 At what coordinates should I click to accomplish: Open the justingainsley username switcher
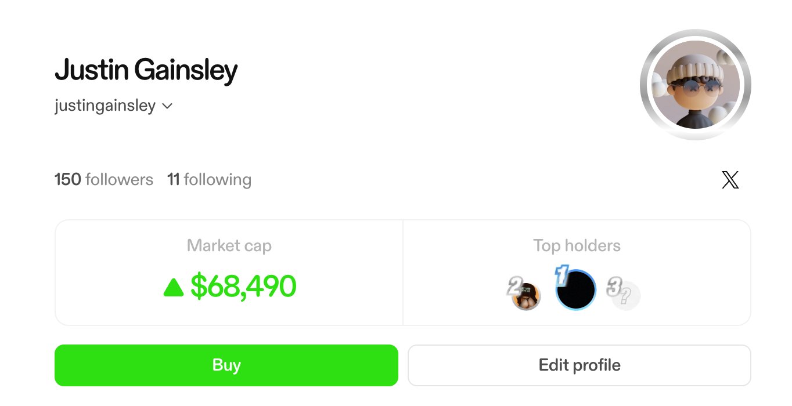[x=105, y=106]
